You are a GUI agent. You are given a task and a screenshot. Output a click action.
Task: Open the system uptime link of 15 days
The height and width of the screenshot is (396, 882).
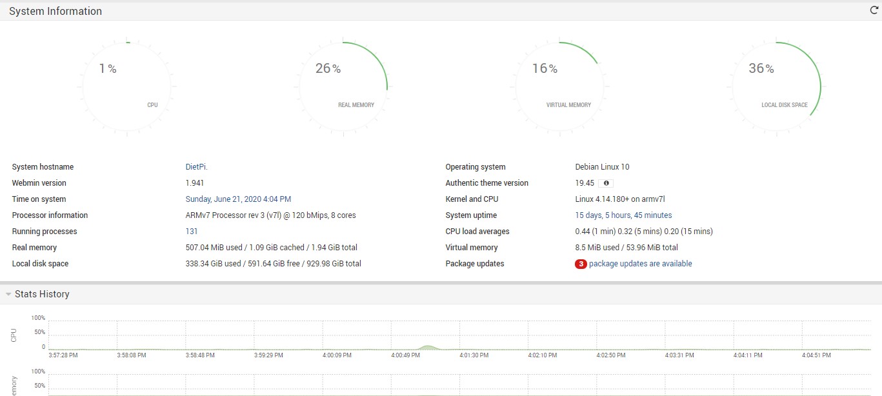coord(623,215)
